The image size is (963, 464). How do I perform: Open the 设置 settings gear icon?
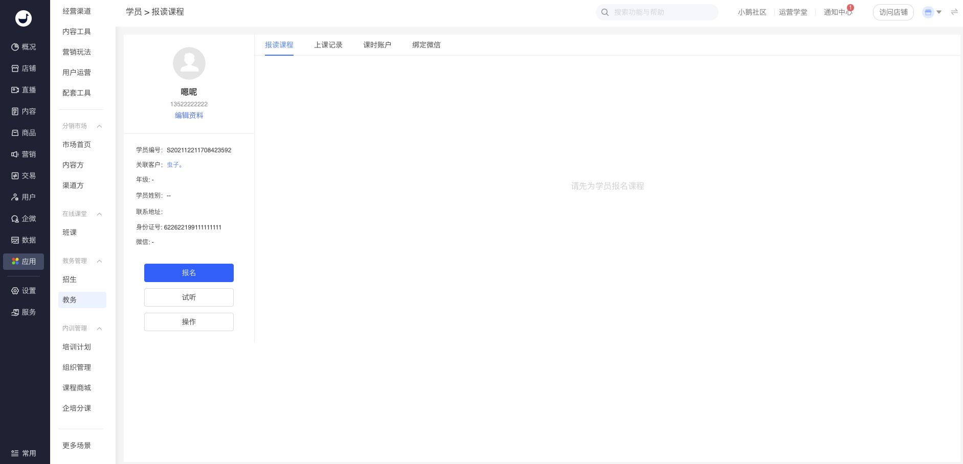[x=15, y=291]
